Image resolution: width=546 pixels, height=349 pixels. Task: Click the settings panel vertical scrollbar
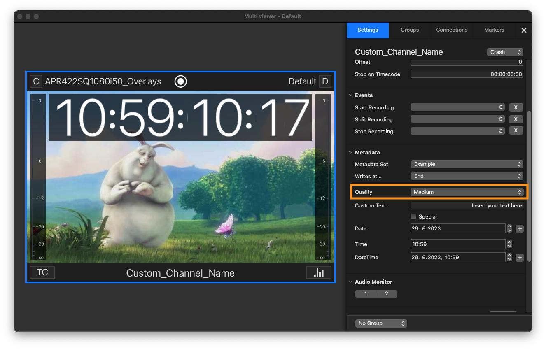point(530,185)
